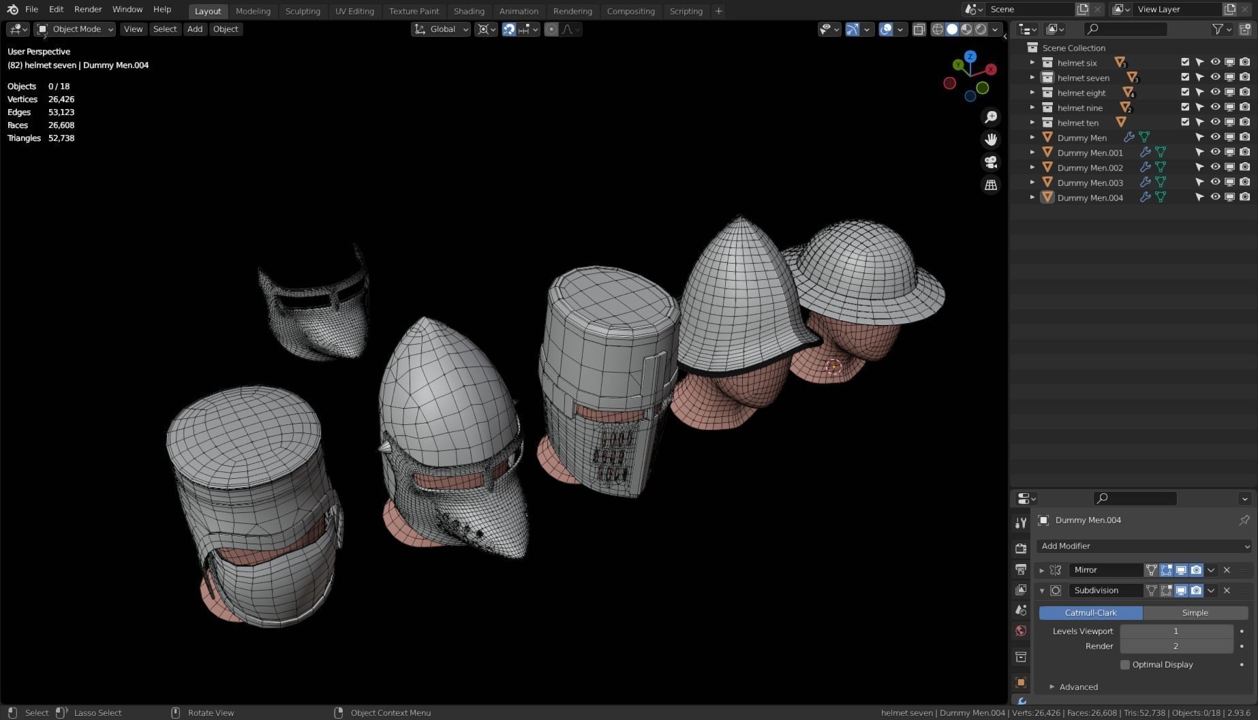
Task: Expand Dummy Men.003 in outliner
Action: coord(1032,182)
